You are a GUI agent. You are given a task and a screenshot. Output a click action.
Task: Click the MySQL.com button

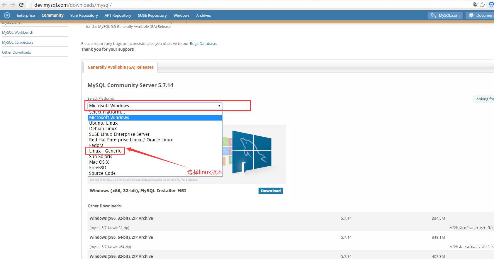click(445, 15)
